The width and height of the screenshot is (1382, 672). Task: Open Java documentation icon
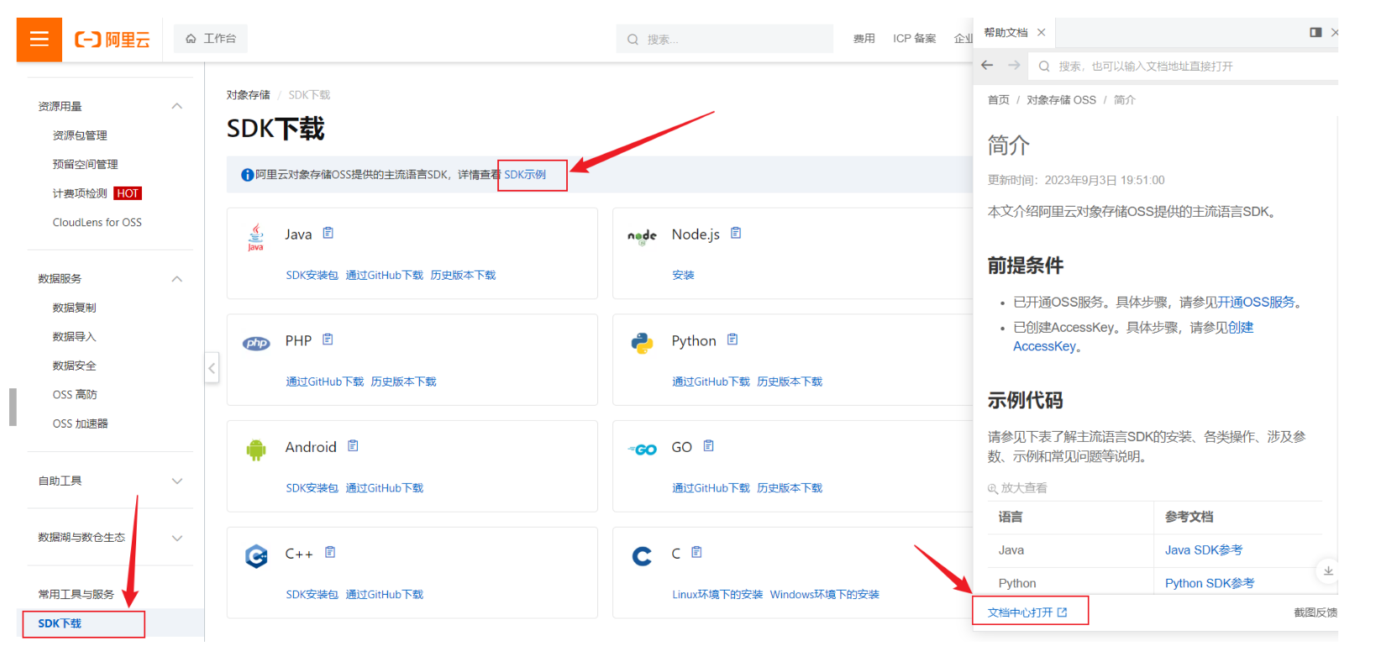click(x=328, y=234)
